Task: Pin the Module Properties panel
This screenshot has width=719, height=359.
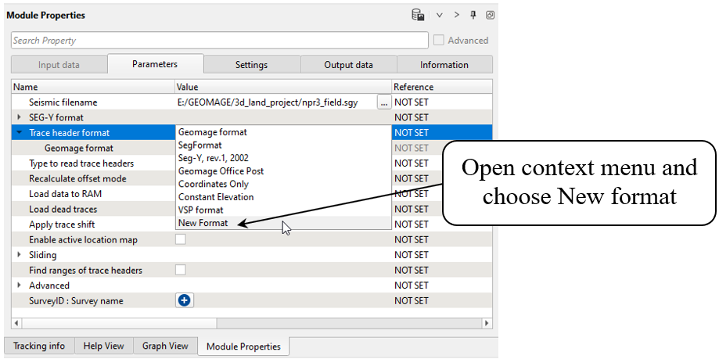Action: pos(473,15)
